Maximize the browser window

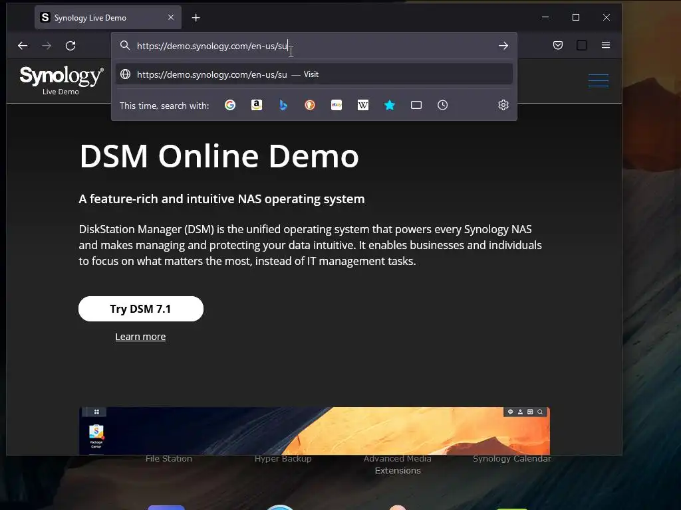[x=576, y=17]
